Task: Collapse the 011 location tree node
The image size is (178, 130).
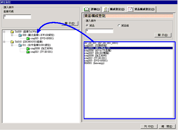Action: click(x=12, y=45)
